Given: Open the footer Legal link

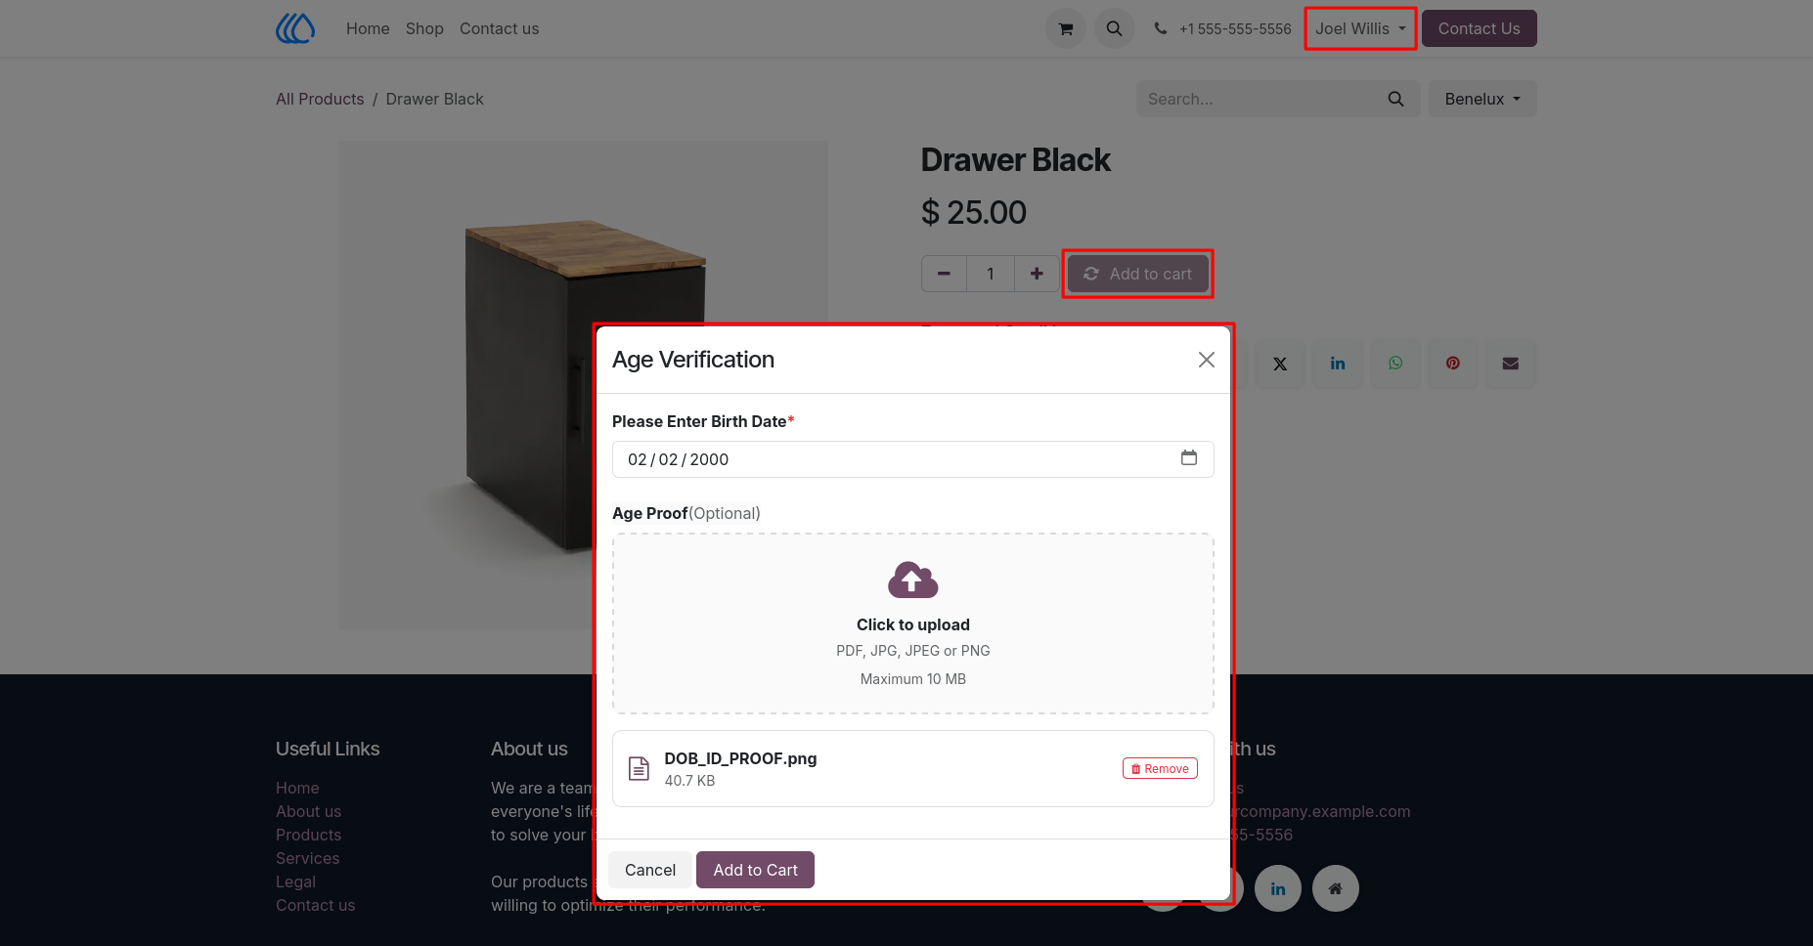Looking at the screenshot, I should pos(295,881).
